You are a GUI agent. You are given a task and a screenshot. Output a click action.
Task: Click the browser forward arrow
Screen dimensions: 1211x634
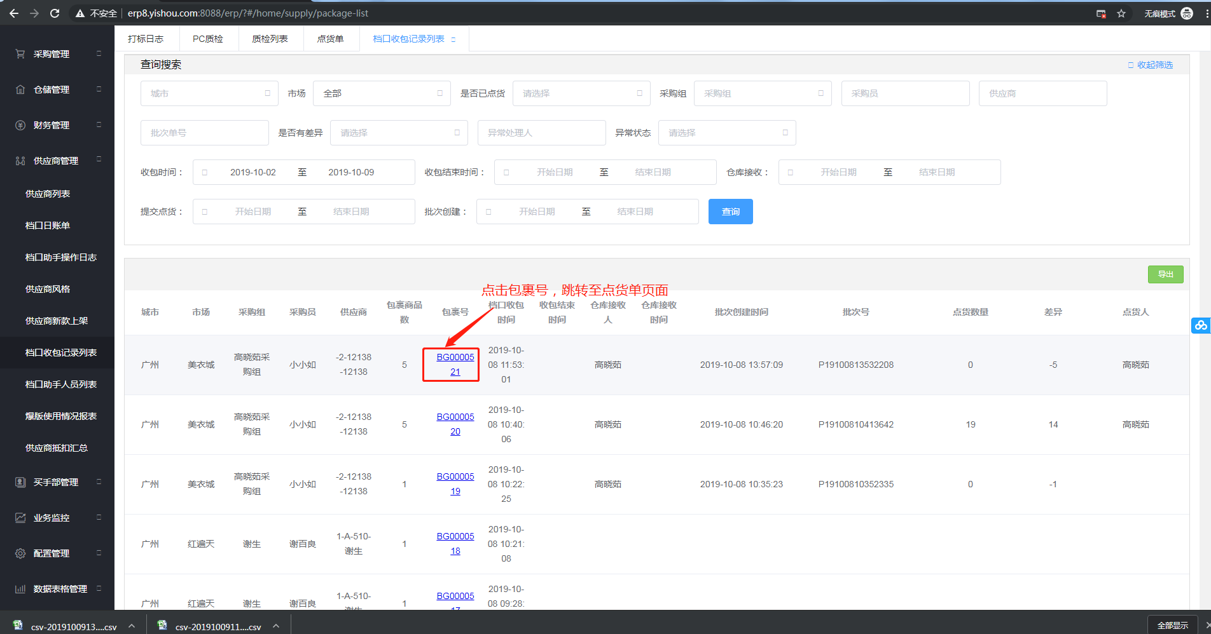pyautogui.click(x=34, y=13)
